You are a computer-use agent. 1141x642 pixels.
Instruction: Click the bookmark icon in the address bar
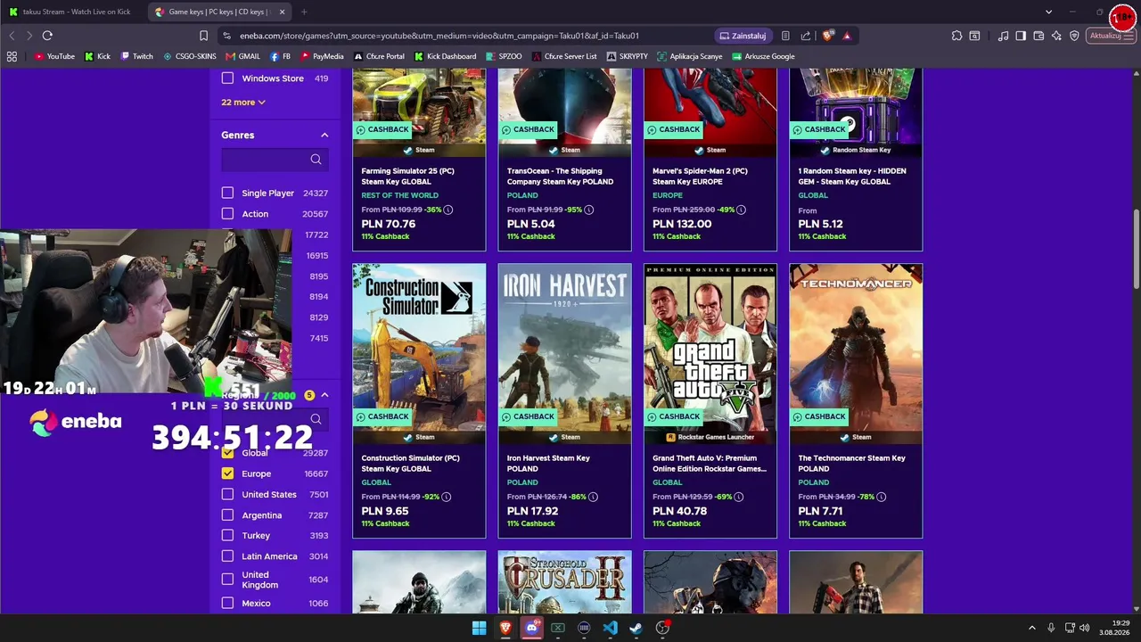[x=203, y=36]
